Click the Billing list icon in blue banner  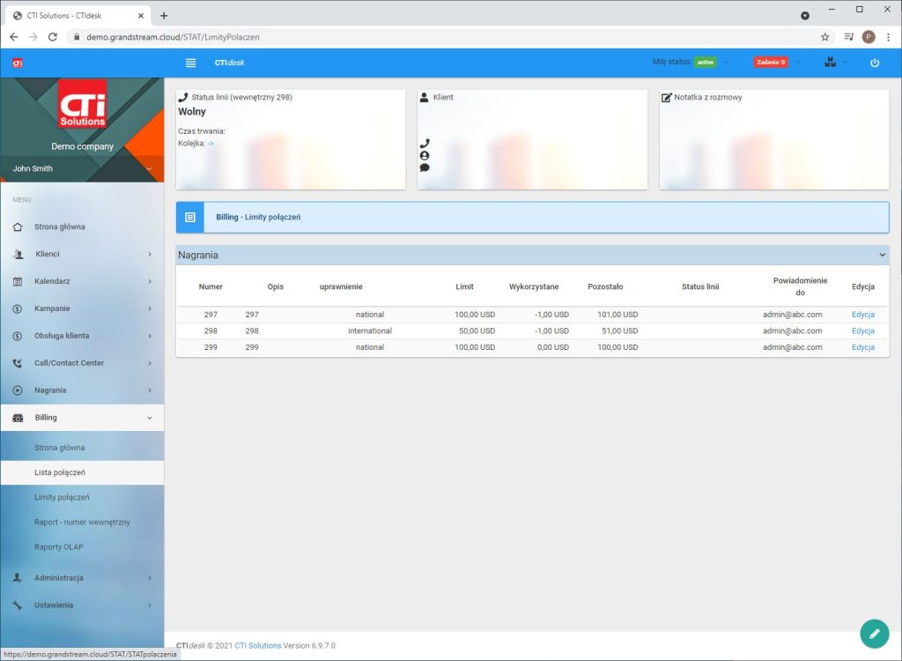(x=190, y=217)
